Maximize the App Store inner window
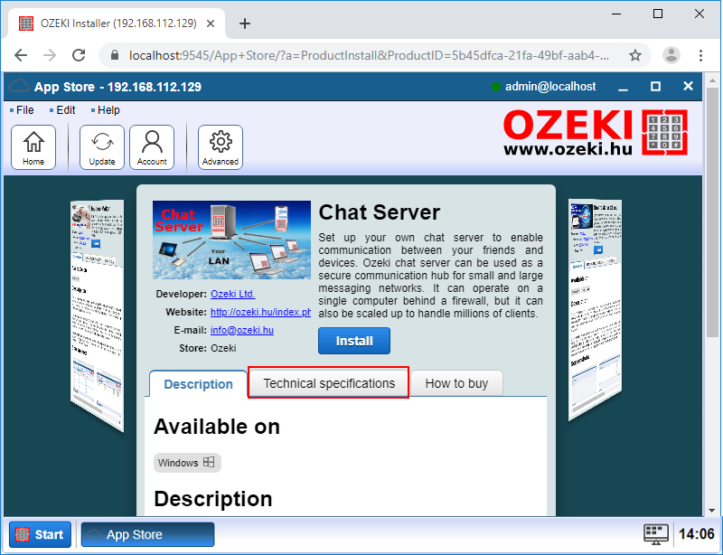 (x=655, y=86)
